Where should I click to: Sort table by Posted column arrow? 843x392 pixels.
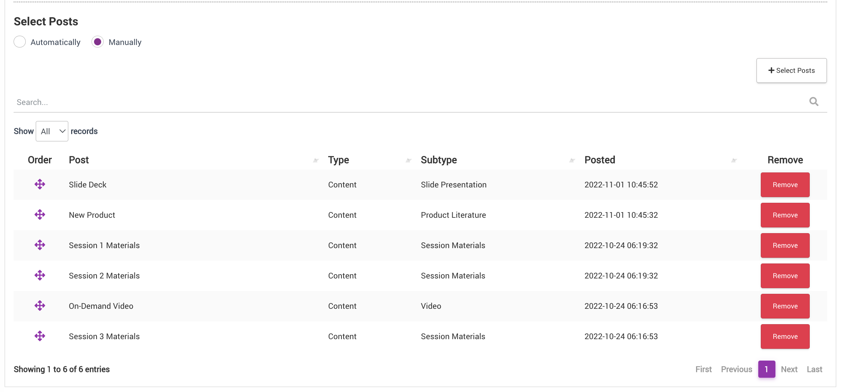pyautogui.click(x=734, y=160)
